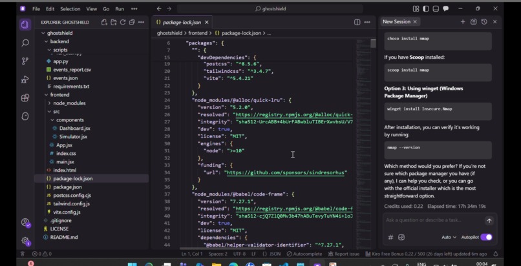
Task: Show more menus with title bar ellipsis
Action: [x=134, y=9]
